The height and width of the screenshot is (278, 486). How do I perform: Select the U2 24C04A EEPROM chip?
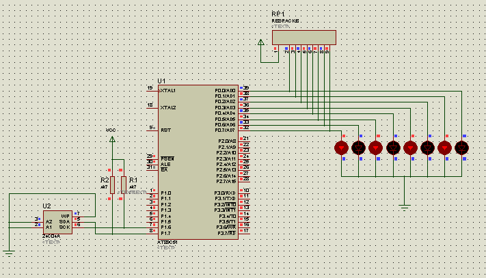point(57,222)
